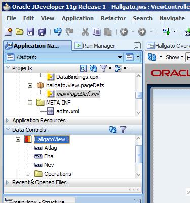Open the Refactor menu
This screenshot has height=203, width=190.
(113, 18)
